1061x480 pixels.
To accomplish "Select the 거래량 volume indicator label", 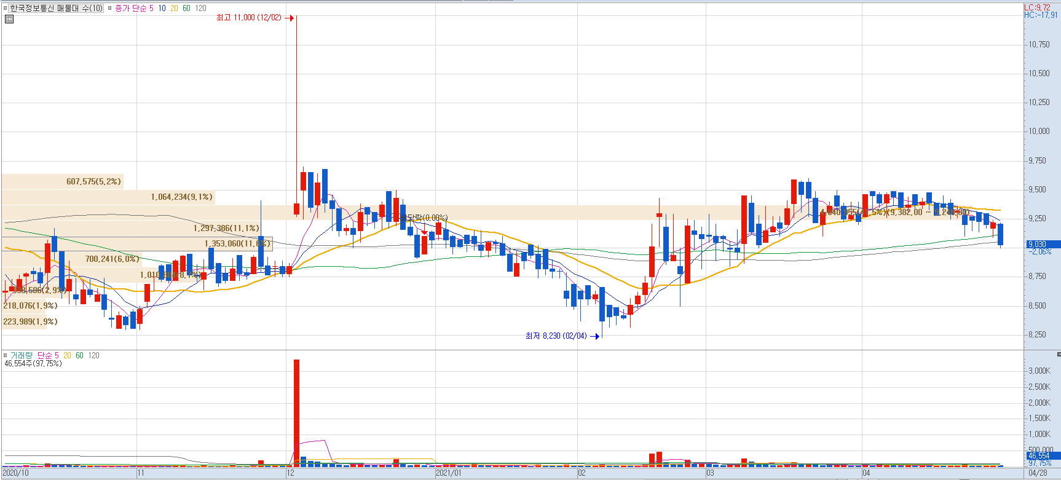I will [21, 355].
